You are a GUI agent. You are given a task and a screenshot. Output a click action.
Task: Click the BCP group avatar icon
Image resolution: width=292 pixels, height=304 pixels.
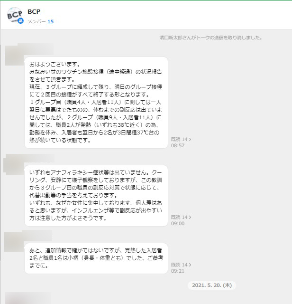(15, 15)
